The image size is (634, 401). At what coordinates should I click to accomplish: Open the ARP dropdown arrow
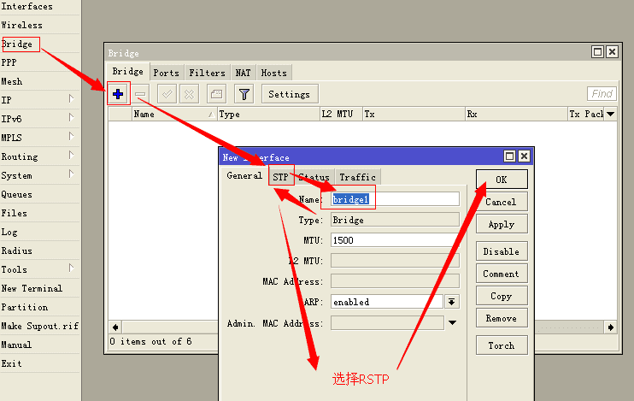pyautogui.click(x=452, y=302)
